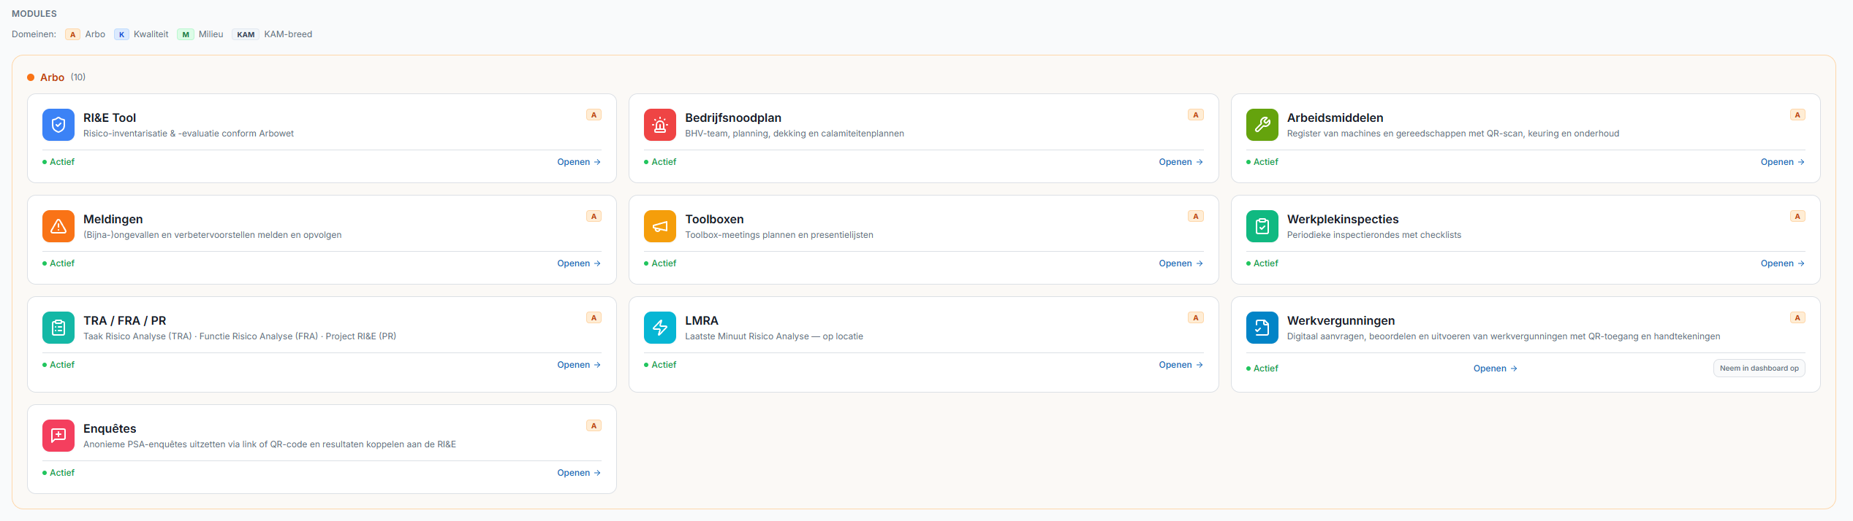Click the Actief status on Werkvergunningen card

(x=1262, y=368)
